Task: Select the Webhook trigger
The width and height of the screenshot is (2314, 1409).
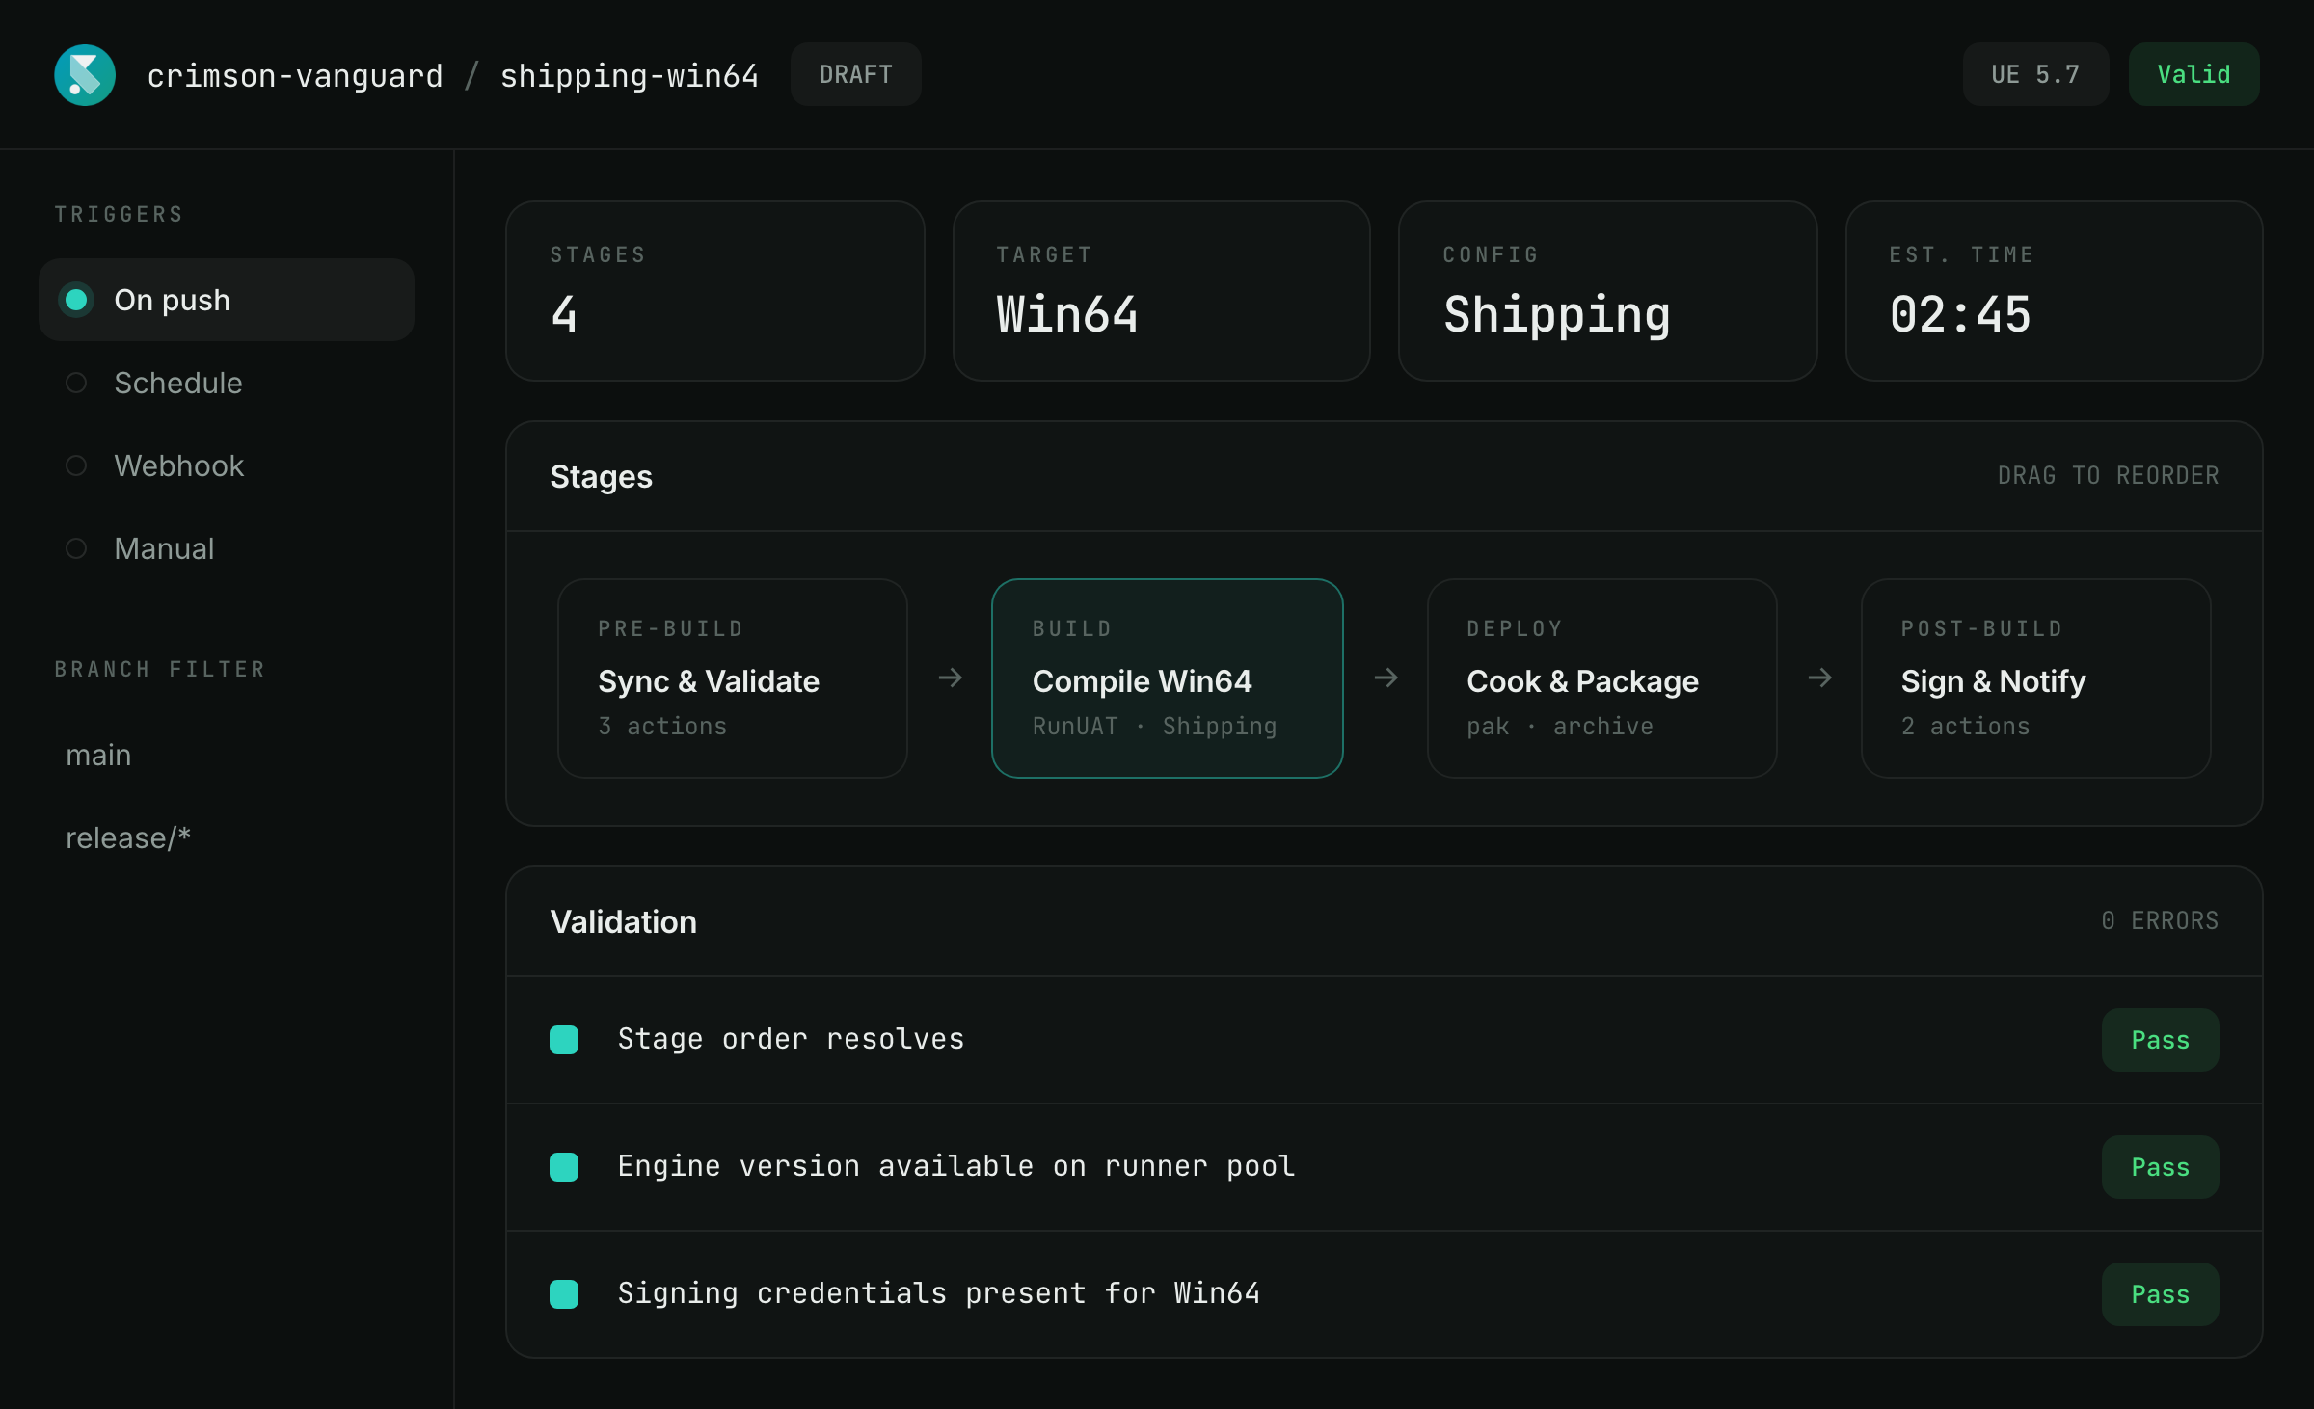Action: 227,465
